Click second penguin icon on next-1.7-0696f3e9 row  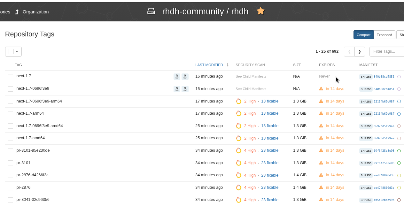pyautogui.click(x=185, y=89)
